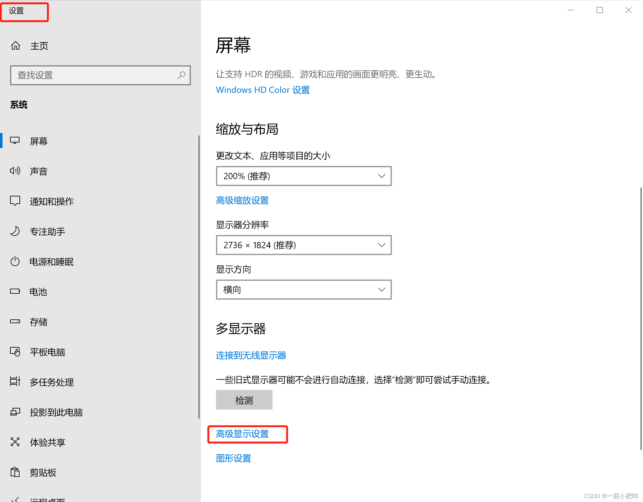The image size is (643, 502).
Task: Open 投影到此电脑 settings page
Action: click(x=56, y=412)
